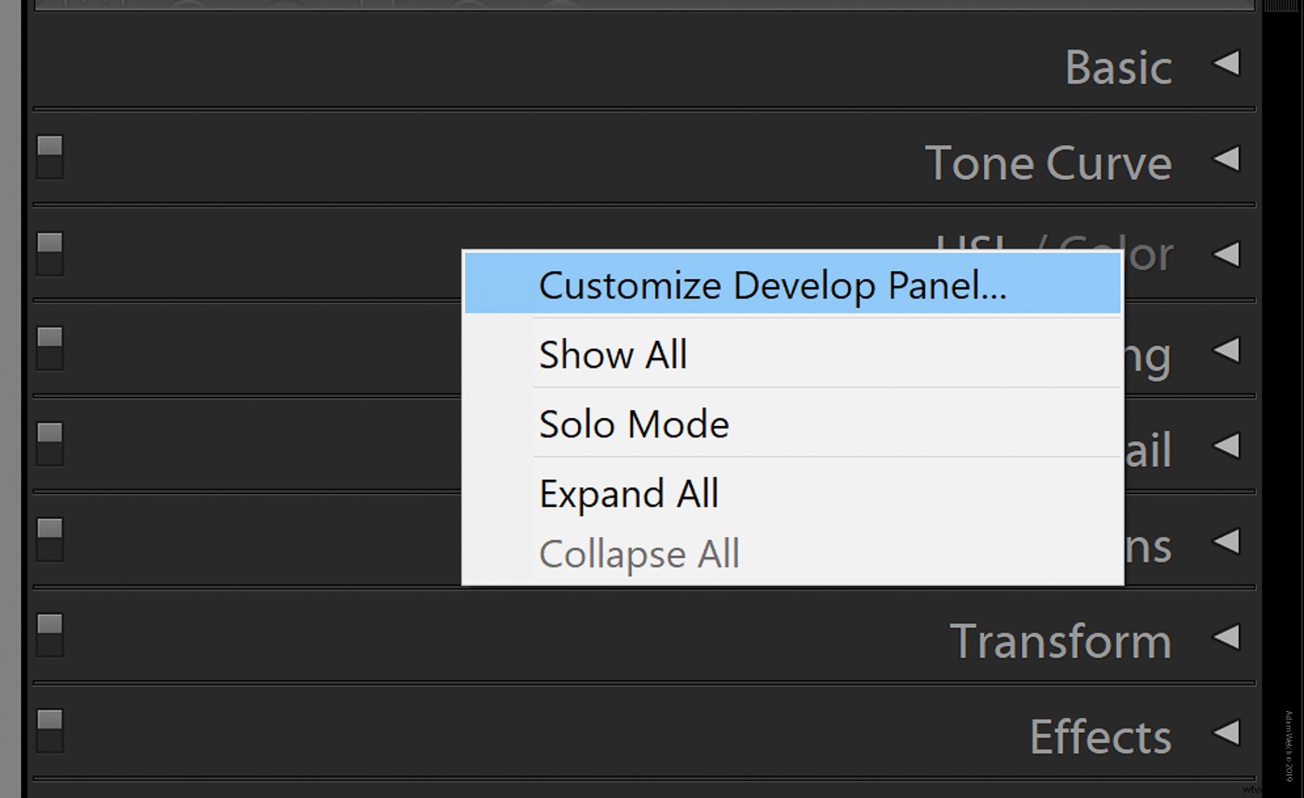
Task: Click Expand All in the context menu
Action: (629, 493)
